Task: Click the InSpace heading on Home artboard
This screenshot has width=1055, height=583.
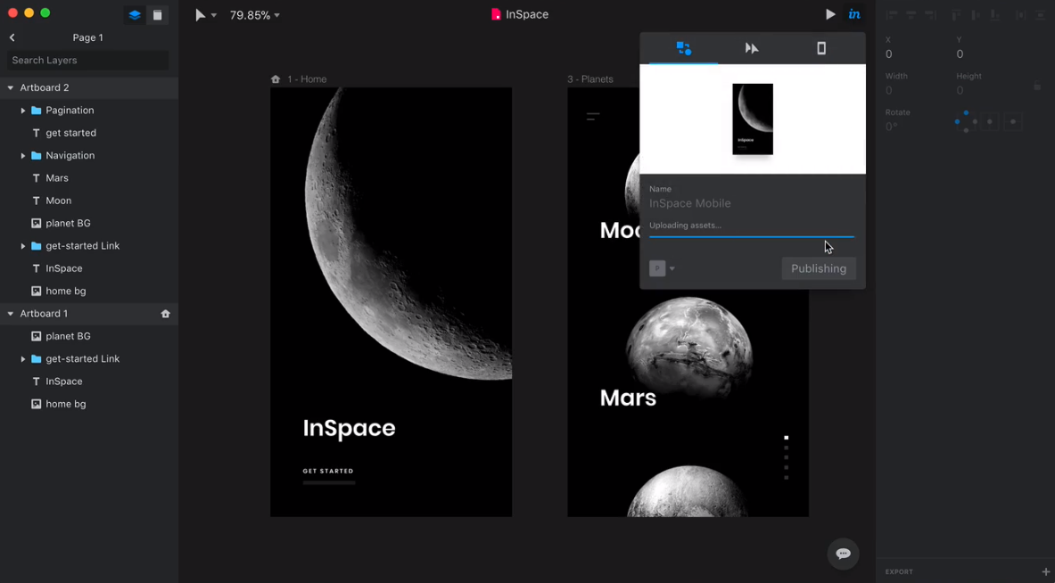Action: 350,428
